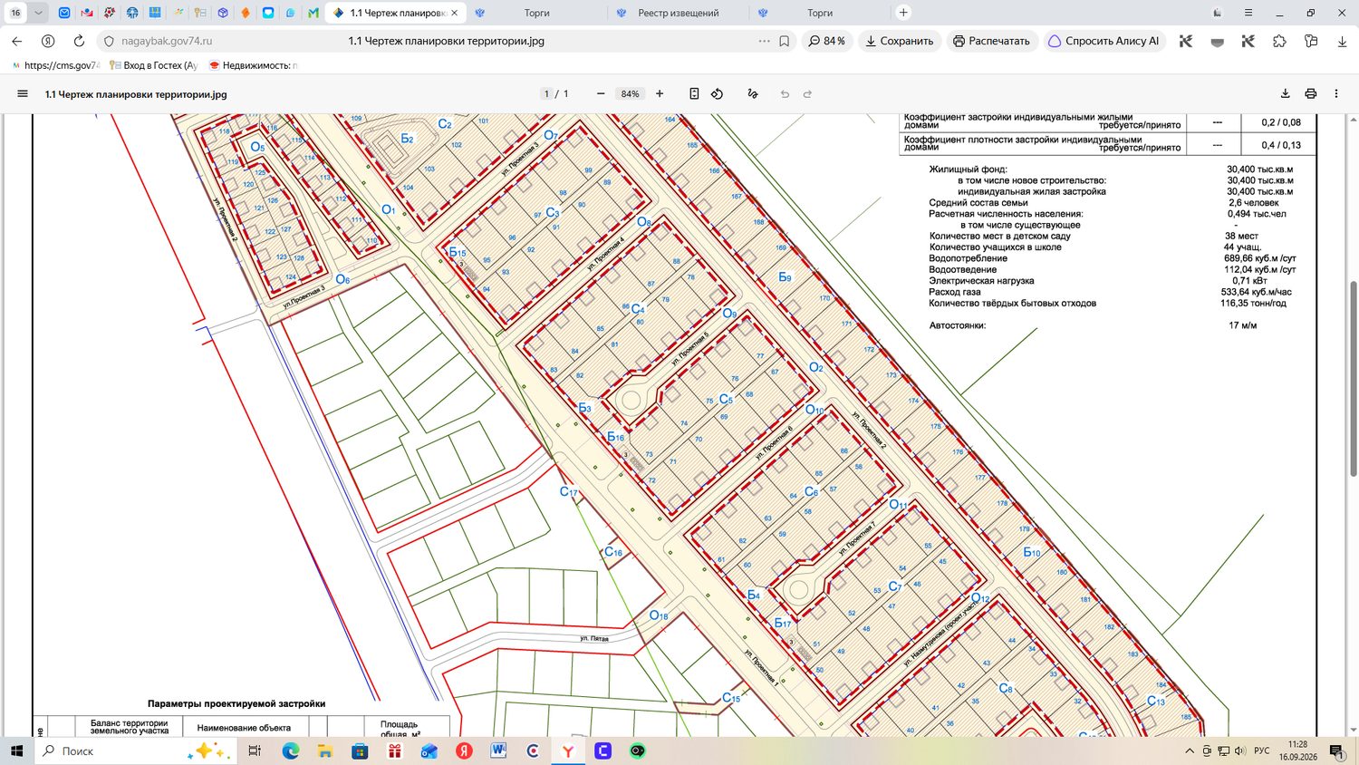Bookmark this page with the bookmark icon
Image resolution: width=1359 pixels, height=765 pixels.
[785, 41]
